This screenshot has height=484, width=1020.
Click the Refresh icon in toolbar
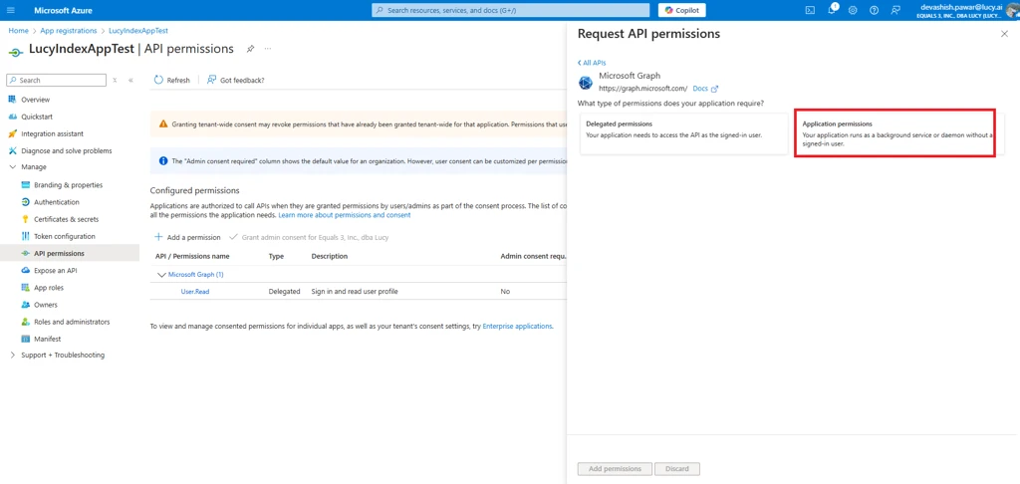pos(159,80)
